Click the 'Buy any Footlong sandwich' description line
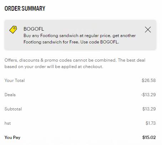Viewport: 162px width, 145px height. point(80,36)
